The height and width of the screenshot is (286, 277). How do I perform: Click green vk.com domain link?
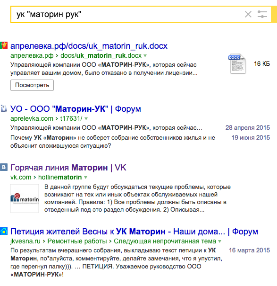pos(21,177)
